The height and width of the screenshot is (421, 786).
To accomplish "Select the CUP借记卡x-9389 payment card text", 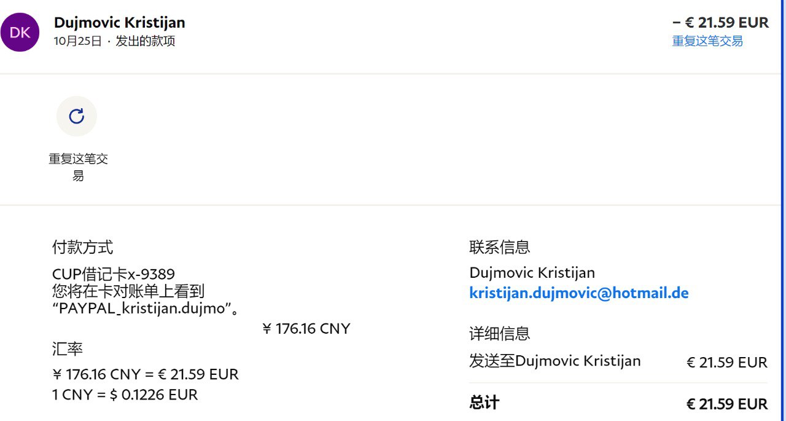I will tap(114, 274).
